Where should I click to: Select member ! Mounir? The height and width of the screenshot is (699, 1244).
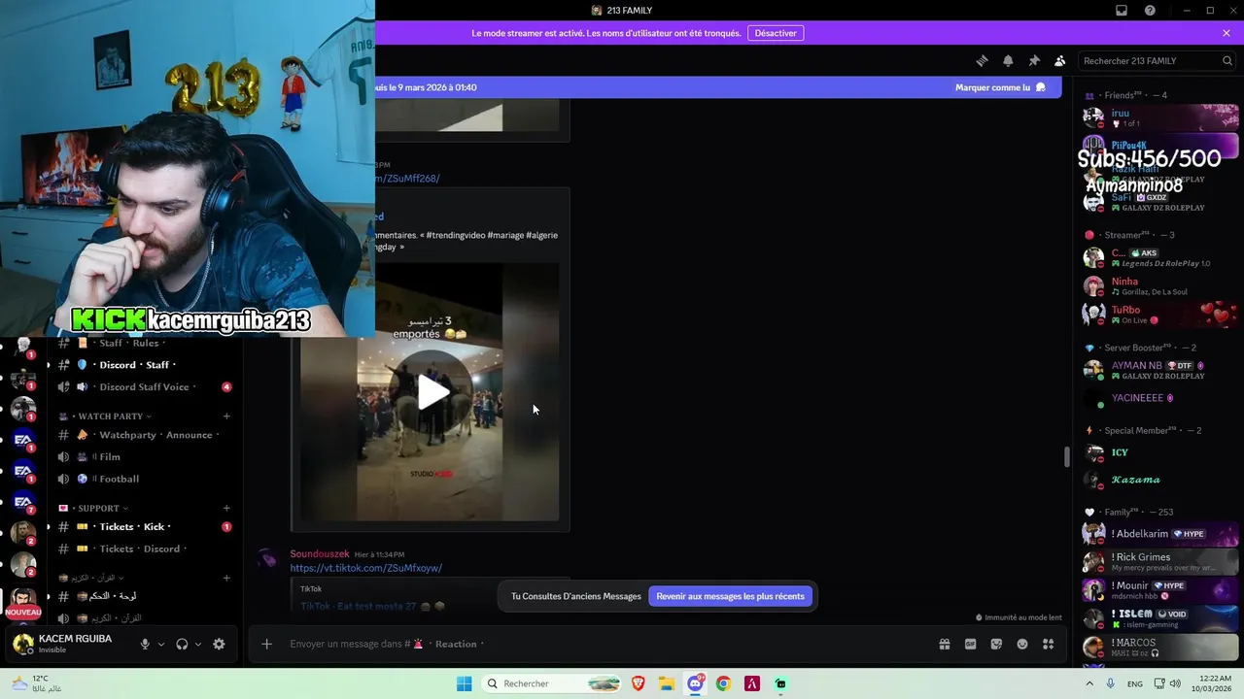(1159, 589)
